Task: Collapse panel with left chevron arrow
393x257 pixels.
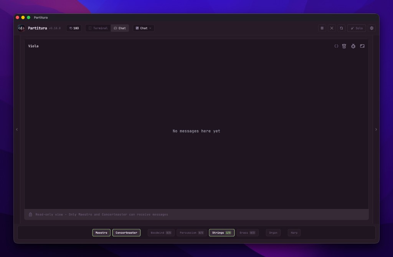Action: tap(17, 129)
